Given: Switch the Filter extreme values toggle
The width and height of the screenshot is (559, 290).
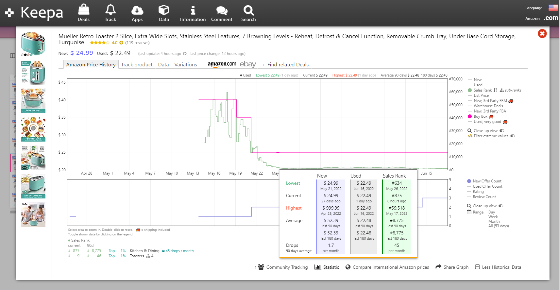Looking at the screenshot, I should point(513,136).
